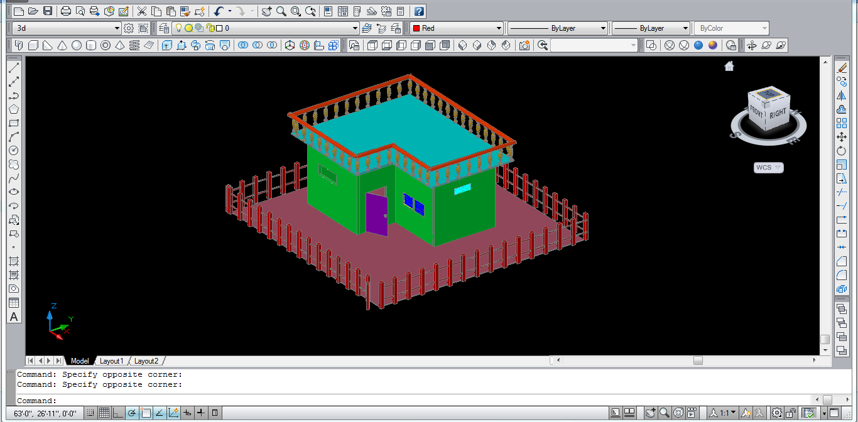Toggle Grid Display in the status bar
Screen dimensions: 858x422
(x=104, y=413)
